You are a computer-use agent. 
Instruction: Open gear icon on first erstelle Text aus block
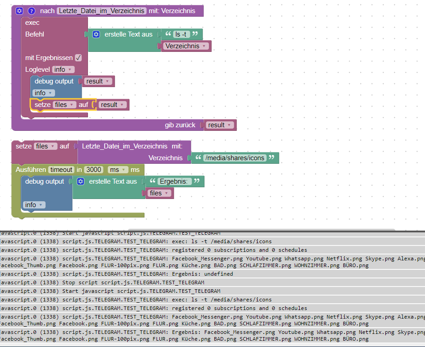point(96,34)
